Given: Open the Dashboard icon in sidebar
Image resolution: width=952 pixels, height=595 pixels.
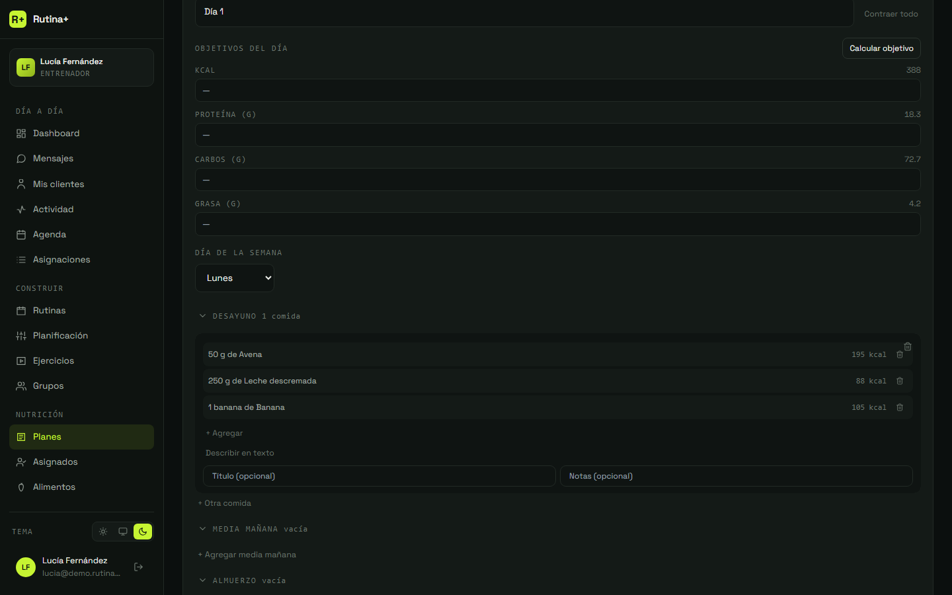Looking at the screenshot, I should 21,134.
